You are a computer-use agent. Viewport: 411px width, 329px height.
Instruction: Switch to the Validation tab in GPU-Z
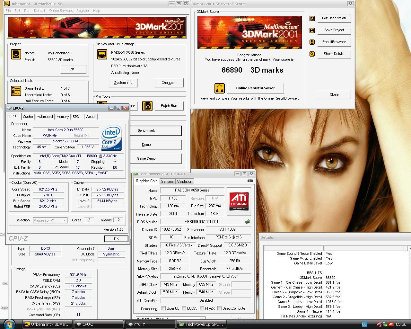[185, 182]
